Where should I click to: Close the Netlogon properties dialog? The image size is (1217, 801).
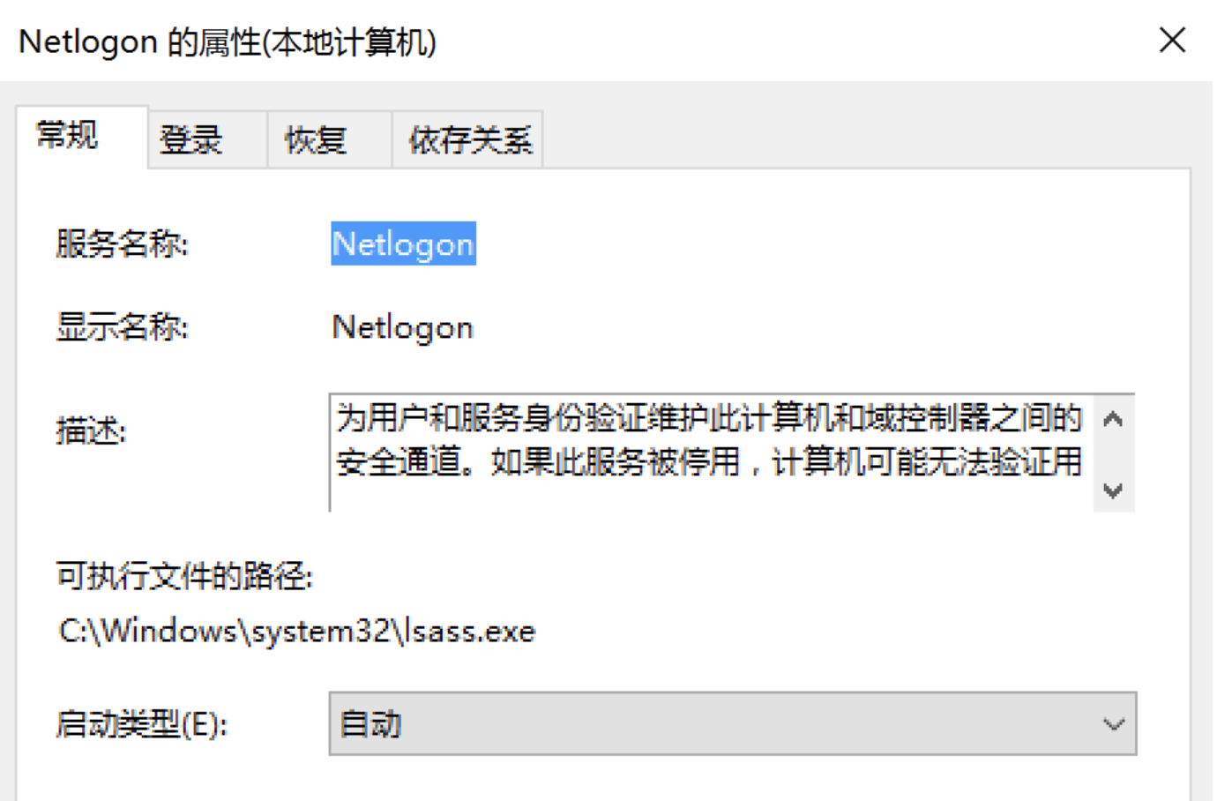tap(1172, 40)
